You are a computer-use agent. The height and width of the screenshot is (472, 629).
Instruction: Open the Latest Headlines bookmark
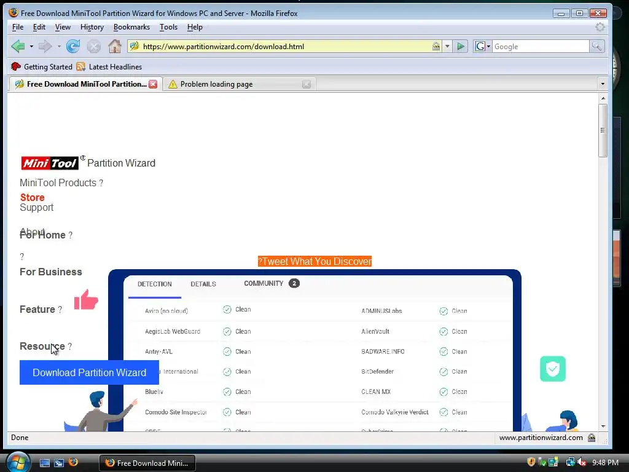[x=109, y=66]
